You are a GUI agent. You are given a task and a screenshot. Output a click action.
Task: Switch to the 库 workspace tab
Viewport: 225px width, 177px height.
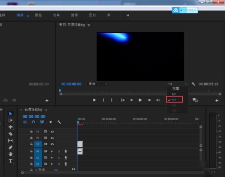pyautogui.click(x=109, y=15)
